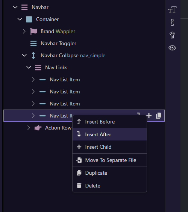
Task: Collapse the Navbar tree node
Action: click(x=15, y=7)
